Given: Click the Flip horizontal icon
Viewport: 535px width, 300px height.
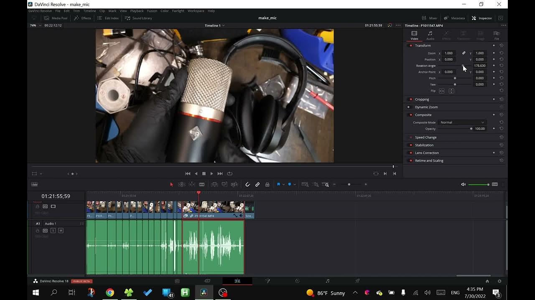Looking at the screenshot, I should coord(441,91).
